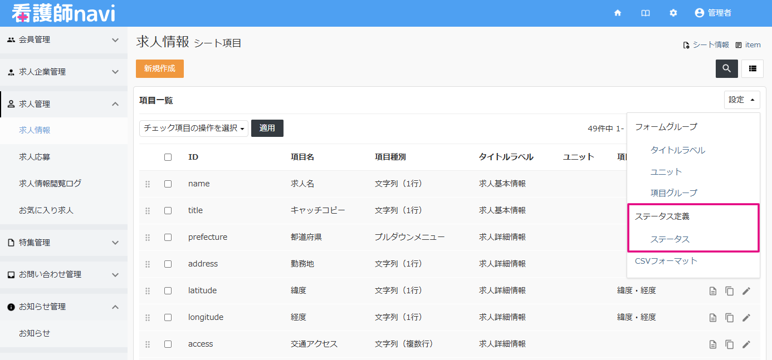Copy the latitude row item
This screenshot has height=360, width=772.
point(730,290)
